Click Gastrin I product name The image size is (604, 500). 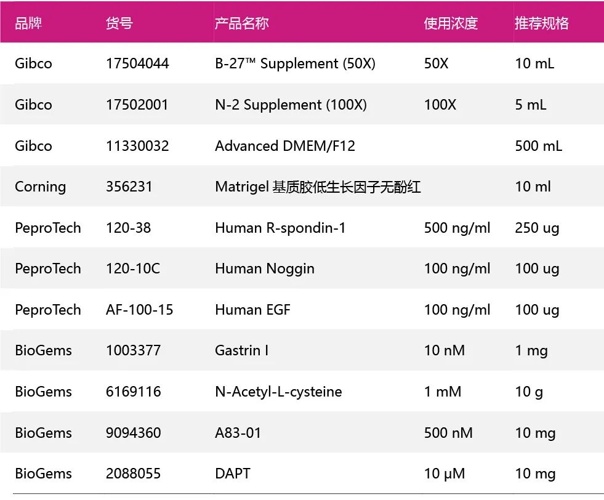click(241, 350)
